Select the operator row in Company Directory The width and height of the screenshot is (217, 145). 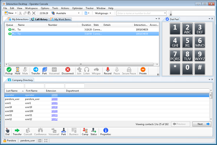pos(35,95)
